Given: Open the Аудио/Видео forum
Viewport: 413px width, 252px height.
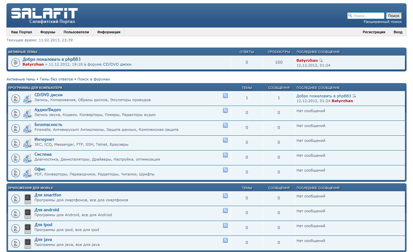Looking at the screenshot, I should point(48,110).
